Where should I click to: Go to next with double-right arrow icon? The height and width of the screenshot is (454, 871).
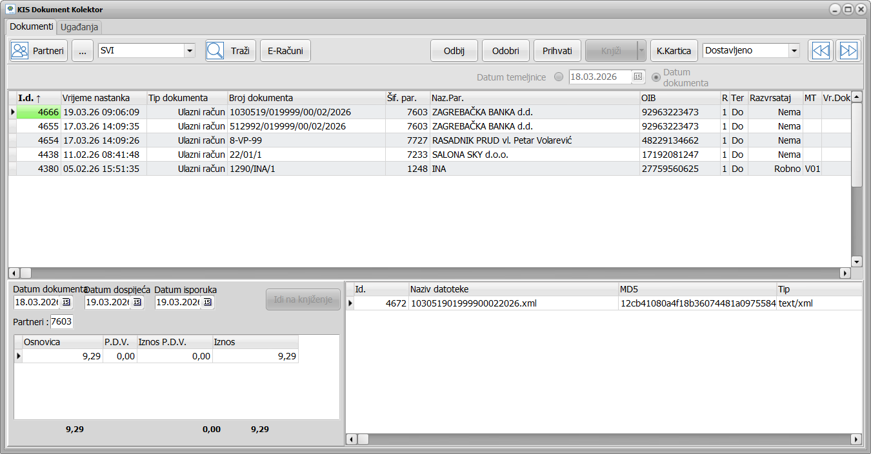tap(848, 51)
